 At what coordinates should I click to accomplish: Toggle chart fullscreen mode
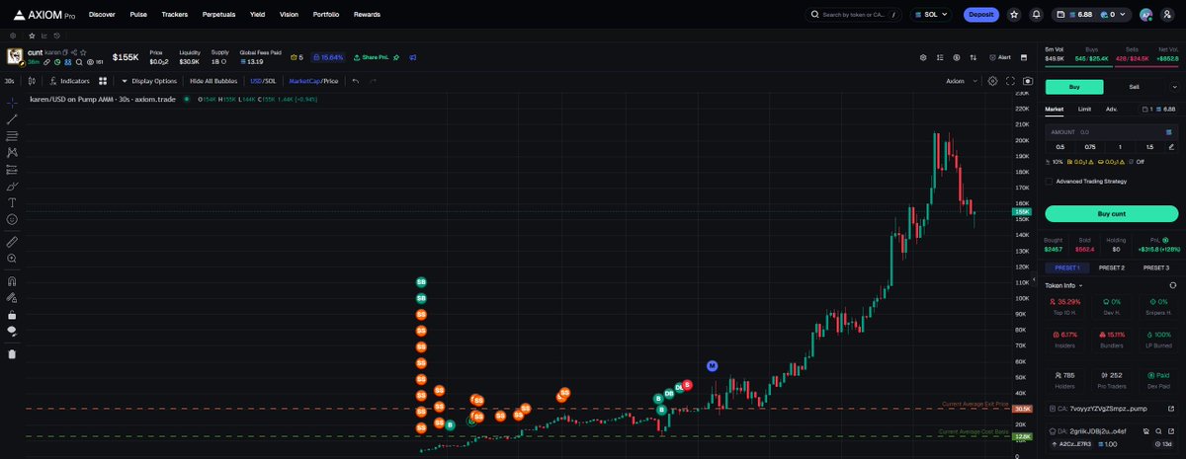1010,81
